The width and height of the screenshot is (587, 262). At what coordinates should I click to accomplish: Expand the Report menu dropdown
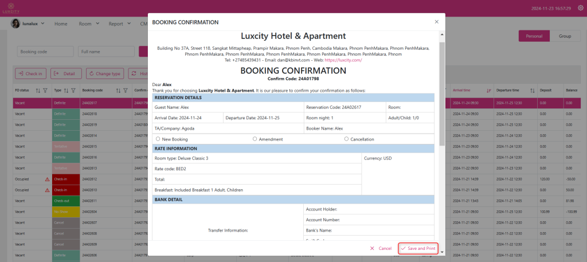coord(119,24)
